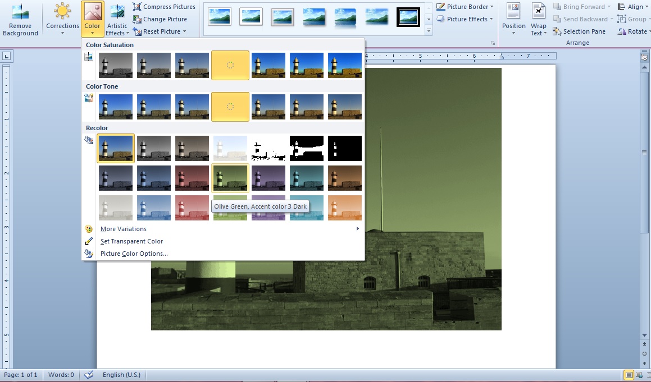Switch to Web Layout view
The image size is (651, 382).
click(x=639, y=374)
